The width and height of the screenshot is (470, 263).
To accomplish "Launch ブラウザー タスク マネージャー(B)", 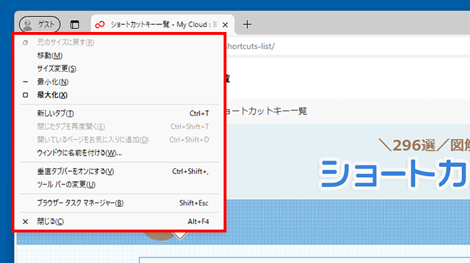I will [119, 203].
